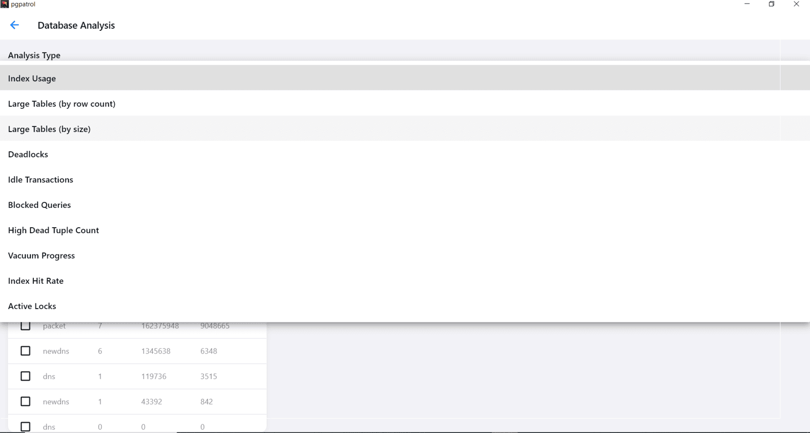This screenshot has width=810, height=433.
Task: Click the pgpatrol app icon in title bar
Action: click(x=5, y=4)
